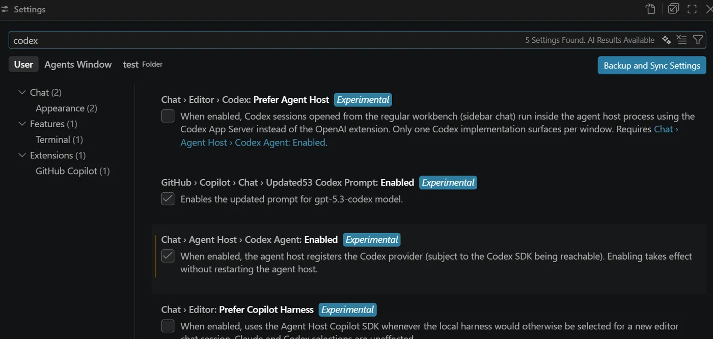Enable Prefer Copilot Harness checkbox

168,326
